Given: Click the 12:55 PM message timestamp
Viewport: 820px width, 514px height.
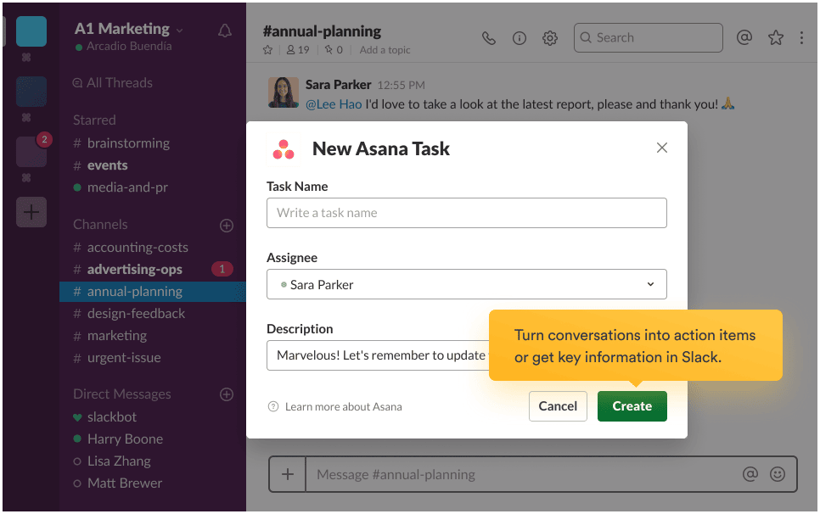Looking at the screenshot, I should 402,85.
